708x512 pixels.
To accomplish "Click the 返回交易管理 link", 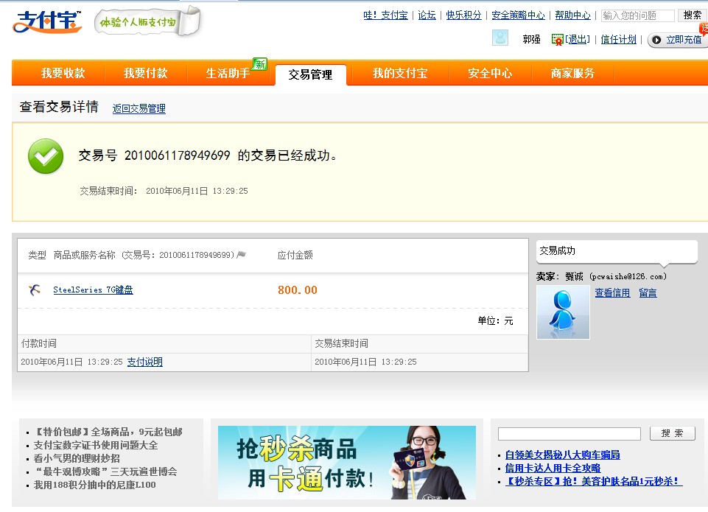I will (139, 109).
